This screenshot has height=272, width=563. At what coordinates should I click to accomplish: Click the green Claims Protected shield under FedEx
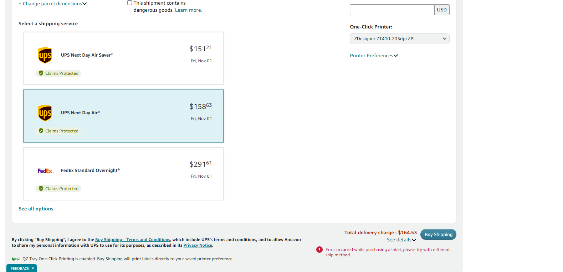click(x=41, y=188)
